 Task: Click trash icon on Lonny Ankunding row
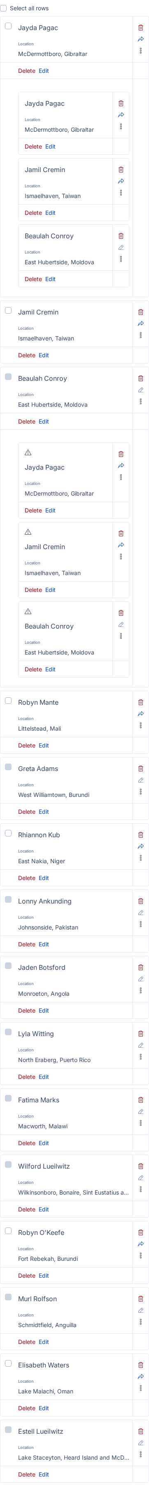[140, 901]
